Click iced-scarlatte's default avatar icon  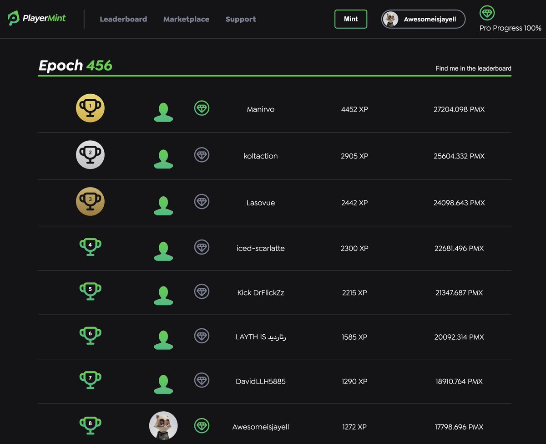(163, 251)
